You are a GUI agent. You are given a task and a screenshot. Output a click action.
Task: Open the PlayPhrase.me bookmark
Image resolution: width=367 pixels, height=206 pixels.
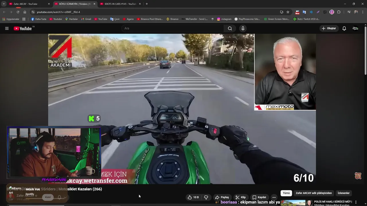[x=247, y=19]
